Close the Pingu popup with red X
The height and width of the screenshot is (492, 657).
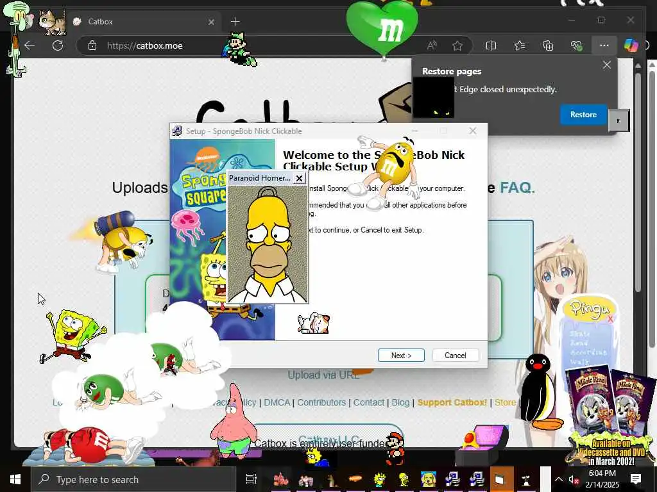(x=610, y=319)
